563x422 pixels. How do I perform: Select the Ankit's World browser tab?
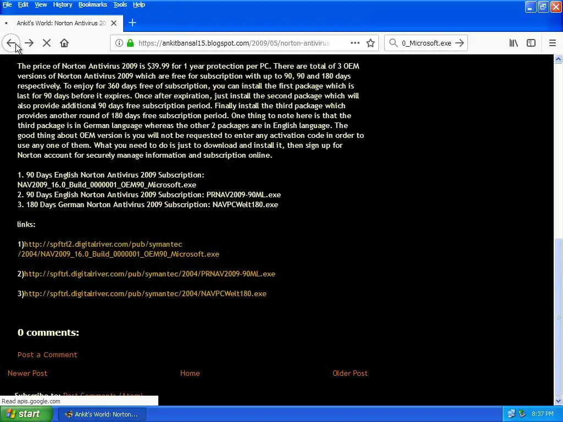tap(62, 23)
